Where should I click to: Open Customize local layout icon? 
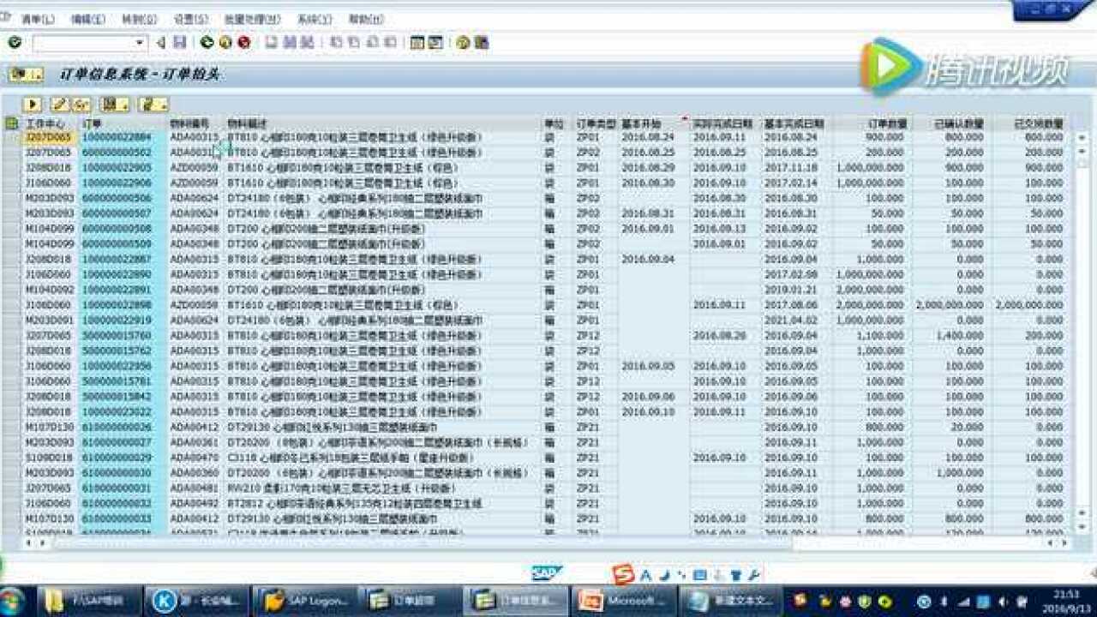coord(482,42)
